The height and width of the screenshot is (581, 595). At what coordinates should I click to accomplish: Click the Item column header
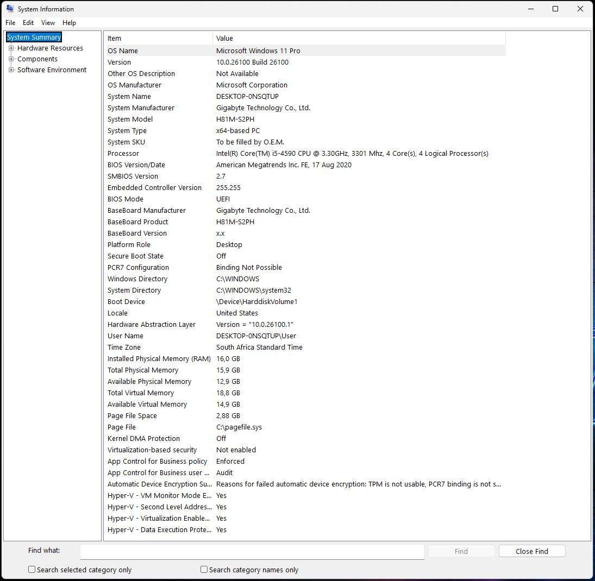158,39
